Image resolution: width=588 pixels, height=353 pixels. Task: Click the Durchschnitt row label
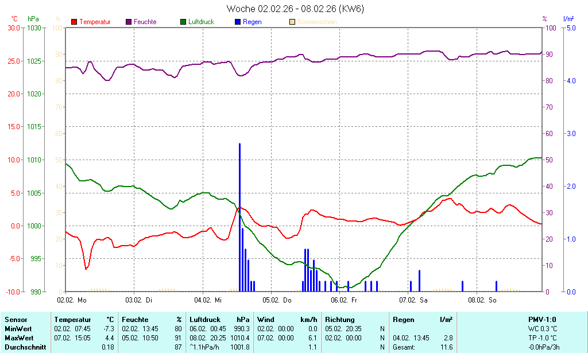(25, 347)
